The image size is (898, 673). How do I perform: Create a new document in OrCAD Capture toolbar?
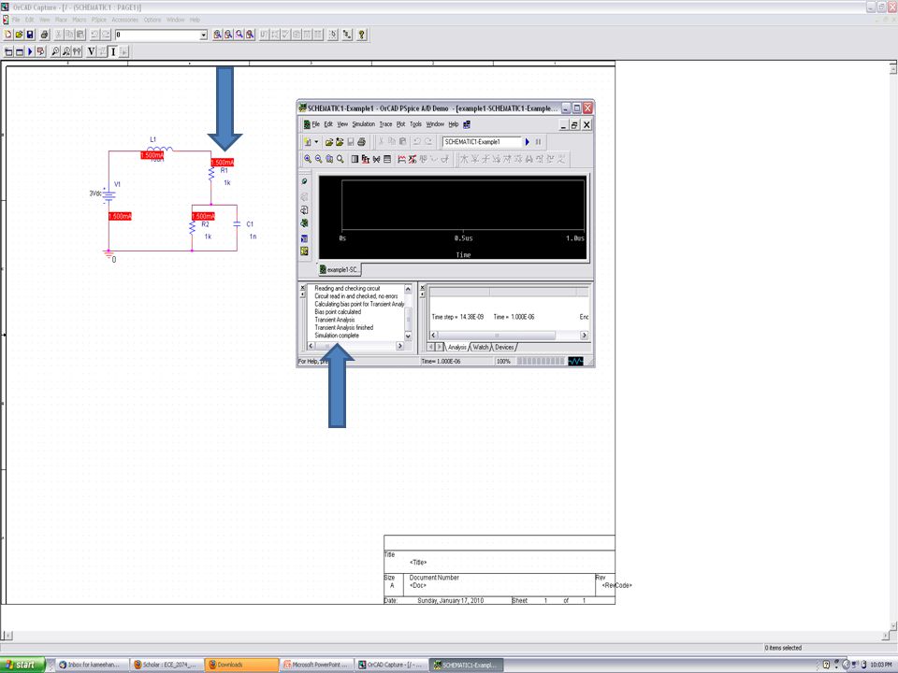pyautogui.click(x=8, y=35)
